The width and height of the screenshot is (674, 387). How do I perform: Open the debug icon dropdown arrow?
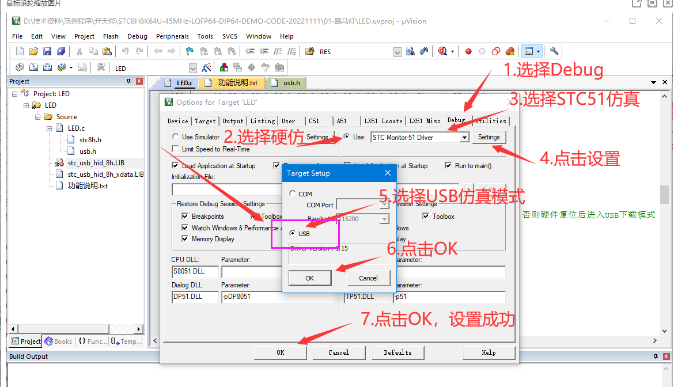click(453, 52)
